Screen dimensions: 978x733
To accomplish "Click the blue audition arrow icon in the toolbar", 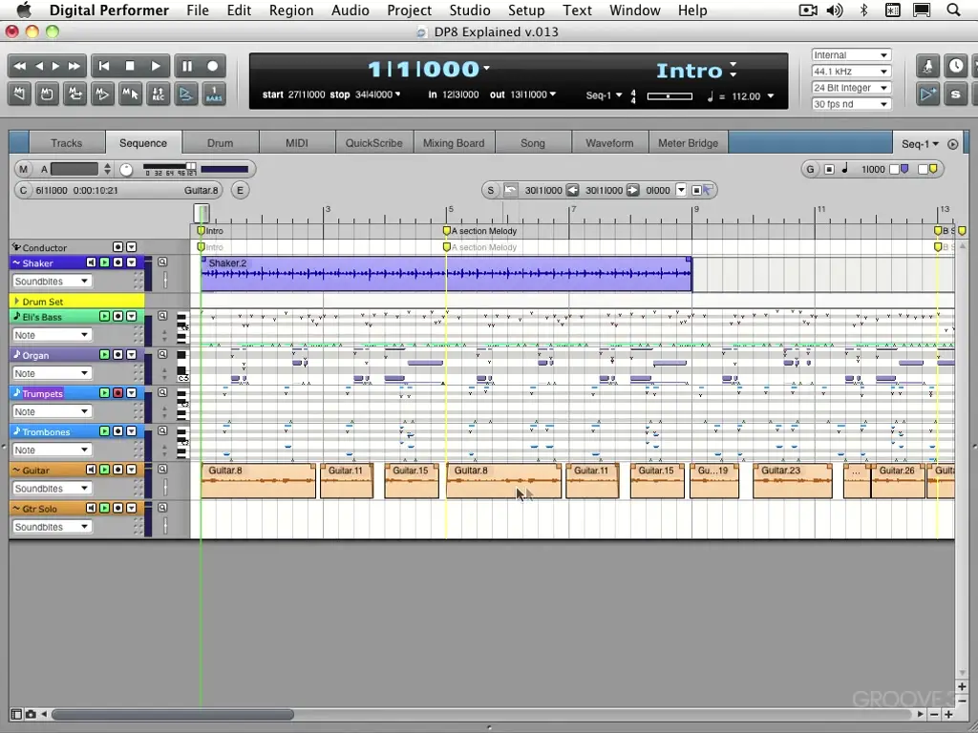I will pos(187,94).
